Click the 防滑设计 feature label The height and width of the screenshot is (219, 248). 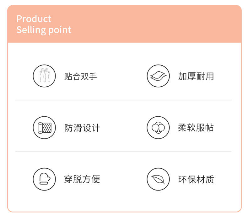coord(82,128)
